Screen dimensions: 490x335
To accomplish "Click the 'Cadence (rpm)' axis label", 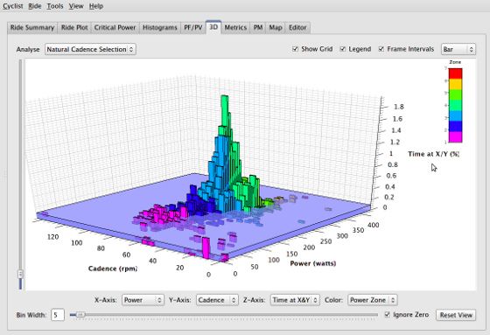I will [x=113, y=269].
